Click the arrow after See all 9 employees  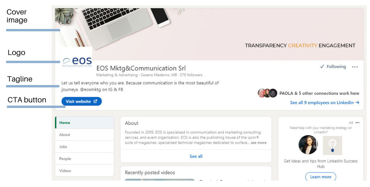[357, 102]
